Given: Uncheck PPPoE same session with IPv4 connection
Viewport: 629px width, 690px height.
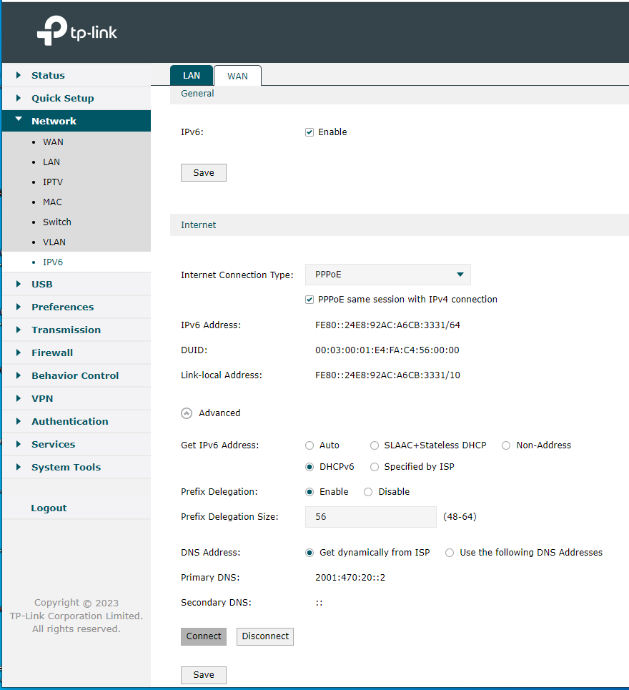Looking at the screenshot, I should click(x=309, y=299).
